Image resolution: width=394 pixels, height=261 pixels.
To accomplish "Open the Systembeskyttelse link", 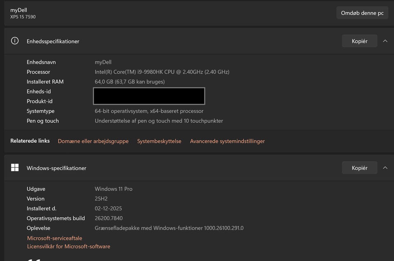I will pos(159,141).
